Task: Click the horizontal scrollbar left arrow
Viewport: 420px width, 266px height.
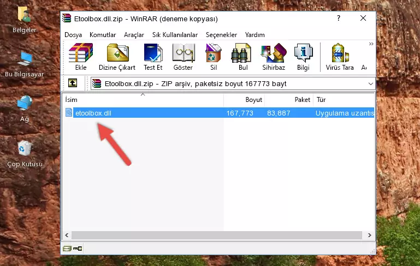Action: click(67, 235)
